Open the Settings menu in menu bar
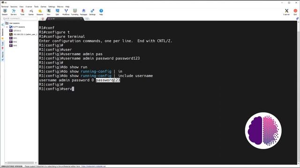This screenshot has height=168, width=300. [52, 7]
